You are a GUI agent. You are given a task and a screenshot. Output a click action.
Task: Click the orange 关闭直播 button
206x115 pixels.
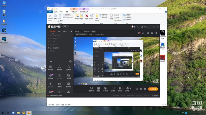153,89
